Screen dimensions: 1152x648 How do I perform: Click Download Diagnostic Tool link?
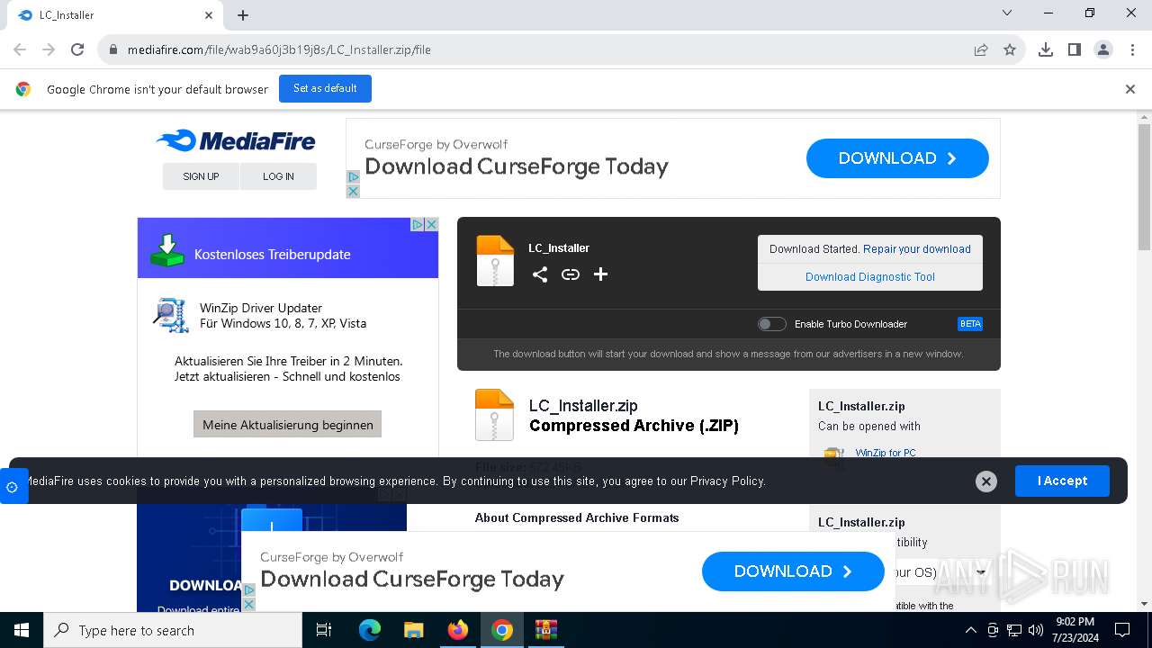(x=870, y=277)
